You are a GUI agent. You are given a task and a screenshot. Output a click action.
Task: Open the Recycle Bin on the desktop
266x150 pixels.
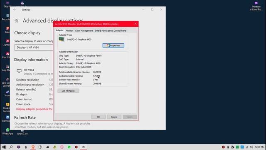7,17
